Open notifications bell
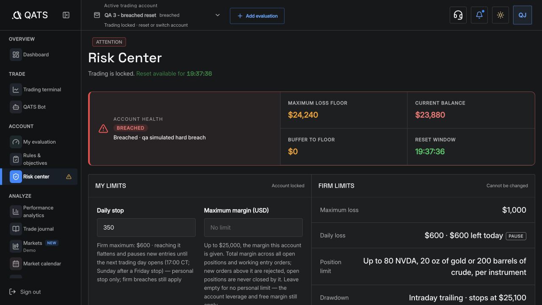Image resolution: width=542 pixels, height=305 pixels. pyautogui.click(x=479, y=15)
